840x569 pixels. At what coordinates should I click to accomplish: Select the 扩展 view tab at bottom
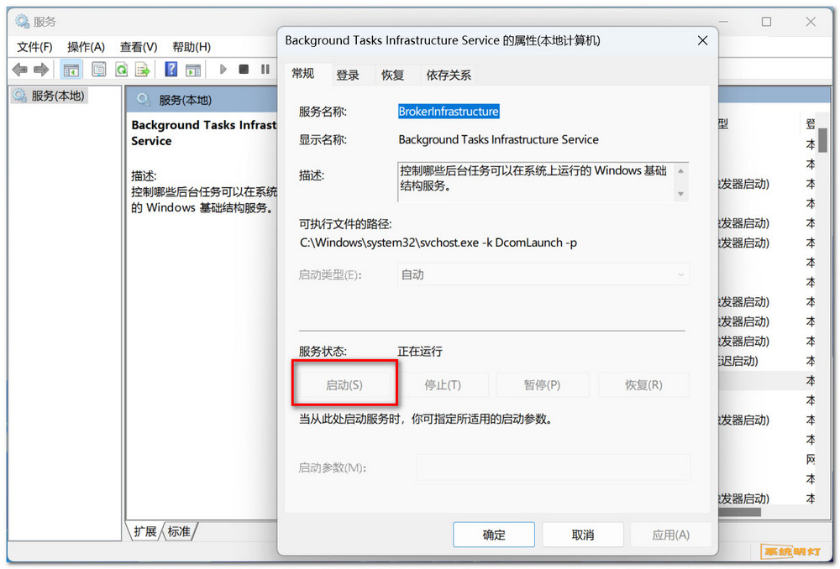point(145,531)
